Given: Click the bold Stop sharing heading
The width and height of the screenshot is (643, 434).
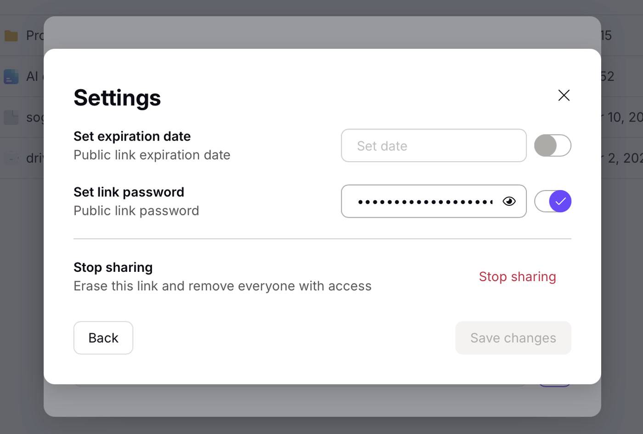Looking at the screenshot, I should (x=113, y=267).
